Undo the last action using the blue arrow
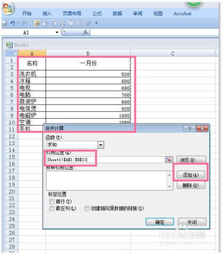 tap(13, 23)
